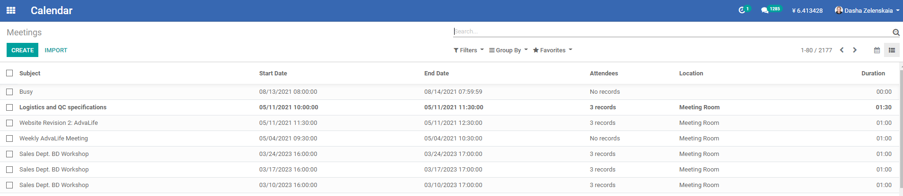Click end date 08/14/2021 07:59:59
The width and height of the screenshot is (903, 196).
[453, 92]
